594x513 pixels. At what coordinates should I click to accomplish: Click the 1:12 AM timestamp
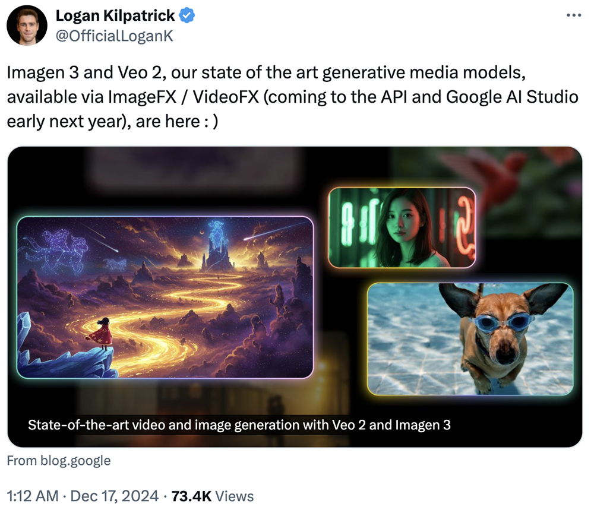(x=33, y=496)
